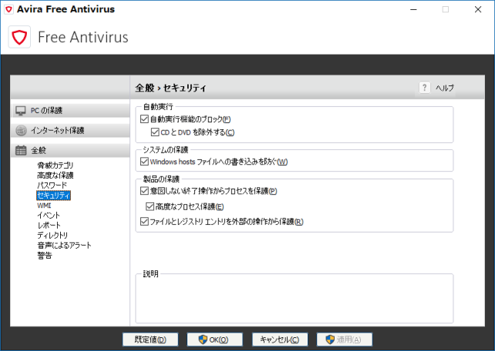Click the 既定値 defaults button
The image size is (495, 351).
[150, 339]
